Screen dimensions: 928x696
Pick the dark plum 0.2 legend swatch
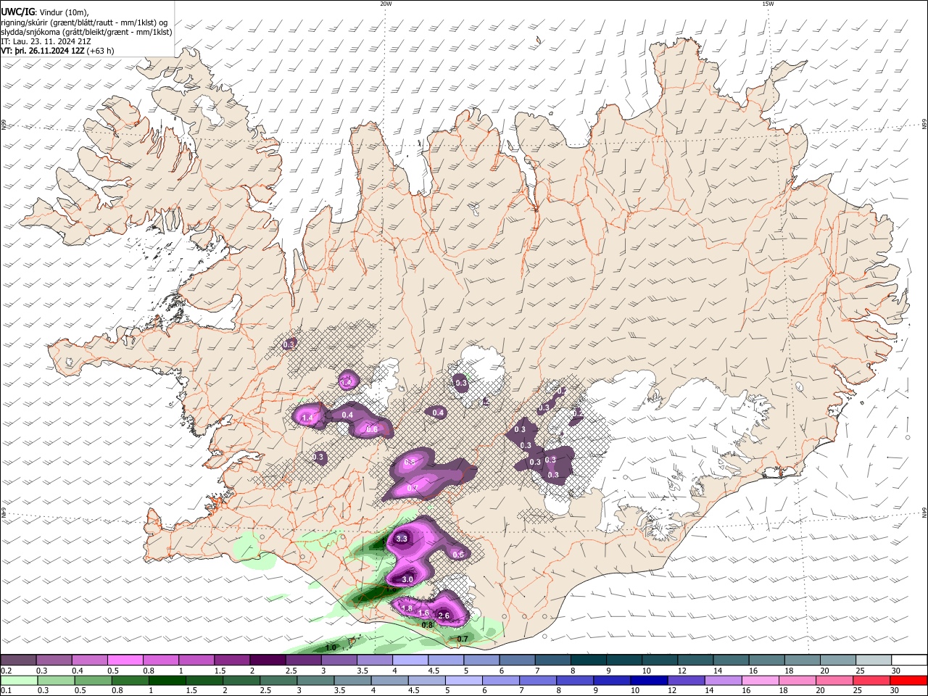click(x=18, y=660)
